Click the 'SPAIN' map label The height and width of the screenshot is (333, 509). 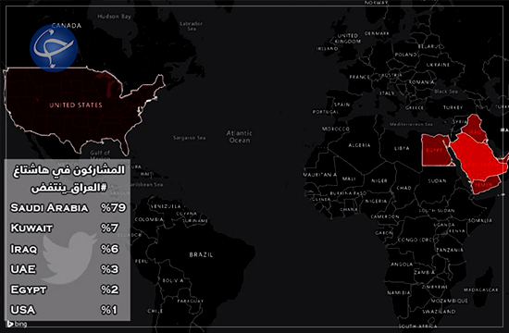click(x=342, y=105)
